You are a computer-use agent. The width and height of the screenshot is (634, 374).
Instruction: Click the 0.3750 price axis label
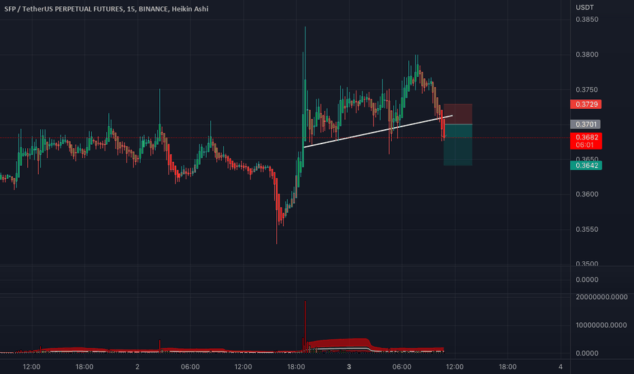pos(586,90)
